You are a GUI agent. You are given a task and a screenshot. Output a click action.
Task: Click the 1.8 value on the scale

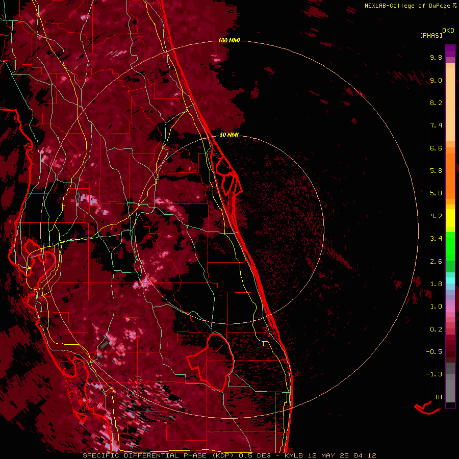[x=436, y=284]
